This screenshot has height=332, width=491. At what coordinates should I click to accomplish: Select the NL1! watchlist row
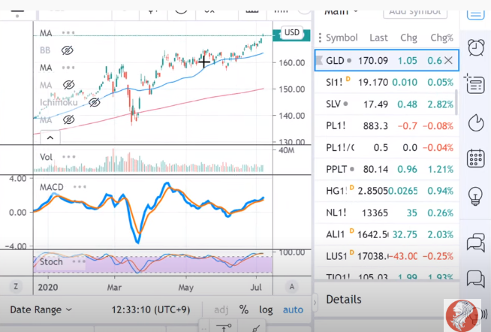pos(387,213)
